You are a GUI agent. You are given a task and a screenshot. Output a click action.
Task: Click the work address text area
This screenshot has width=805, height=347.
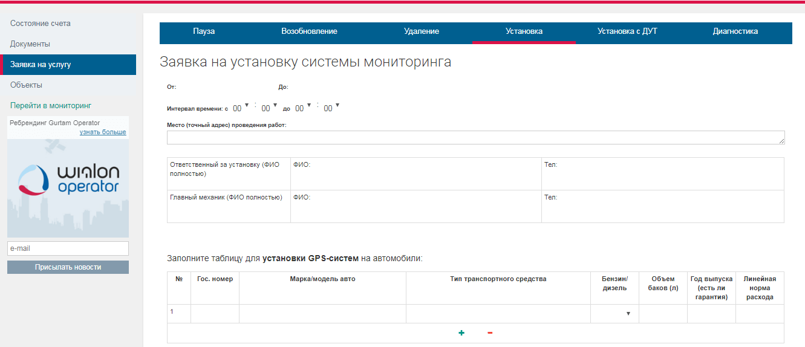tap(475, 138)
